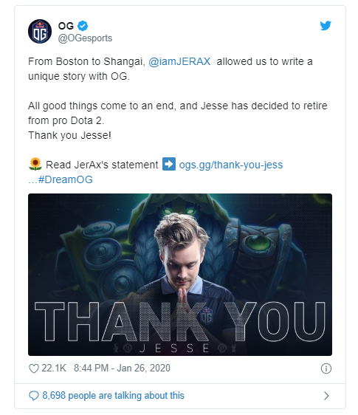This screenshot has width=358, height=415.
Task: Click the speech bubble reply icon
Action: [34, 396]
